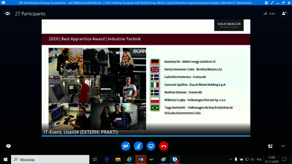Click the call duration 15:50
The image size is (292, 164).
[272, 14]
